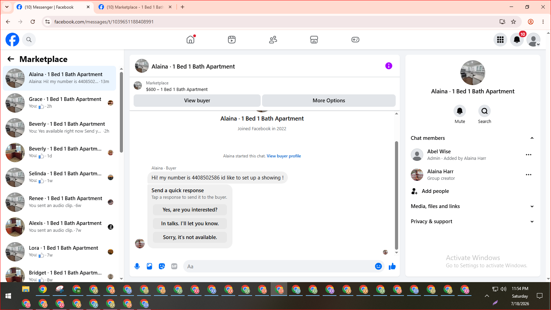Open Facebook search magnifier icon
The image size is (551, 310).
click(x=29, y=40)
